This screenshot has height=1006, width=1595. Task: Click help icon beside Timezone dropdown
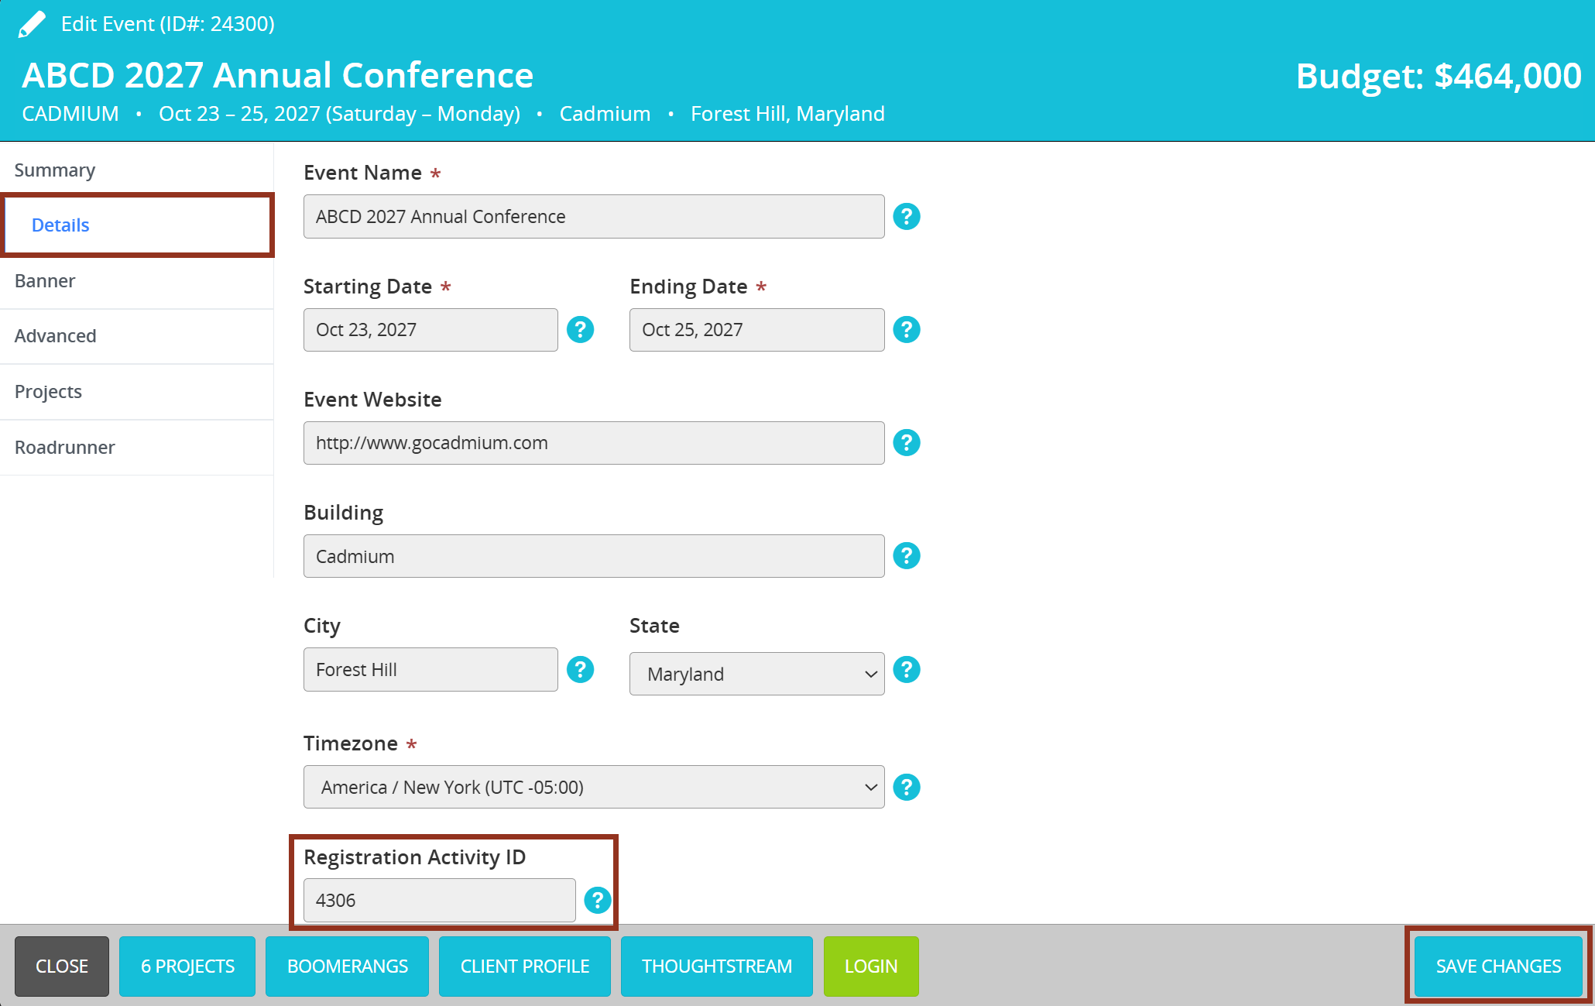[x=906, y=787]
